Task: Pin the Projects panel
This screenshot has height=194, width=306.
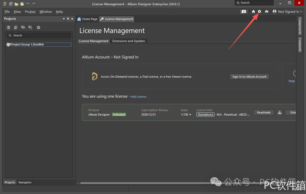Action: point(68,19)
